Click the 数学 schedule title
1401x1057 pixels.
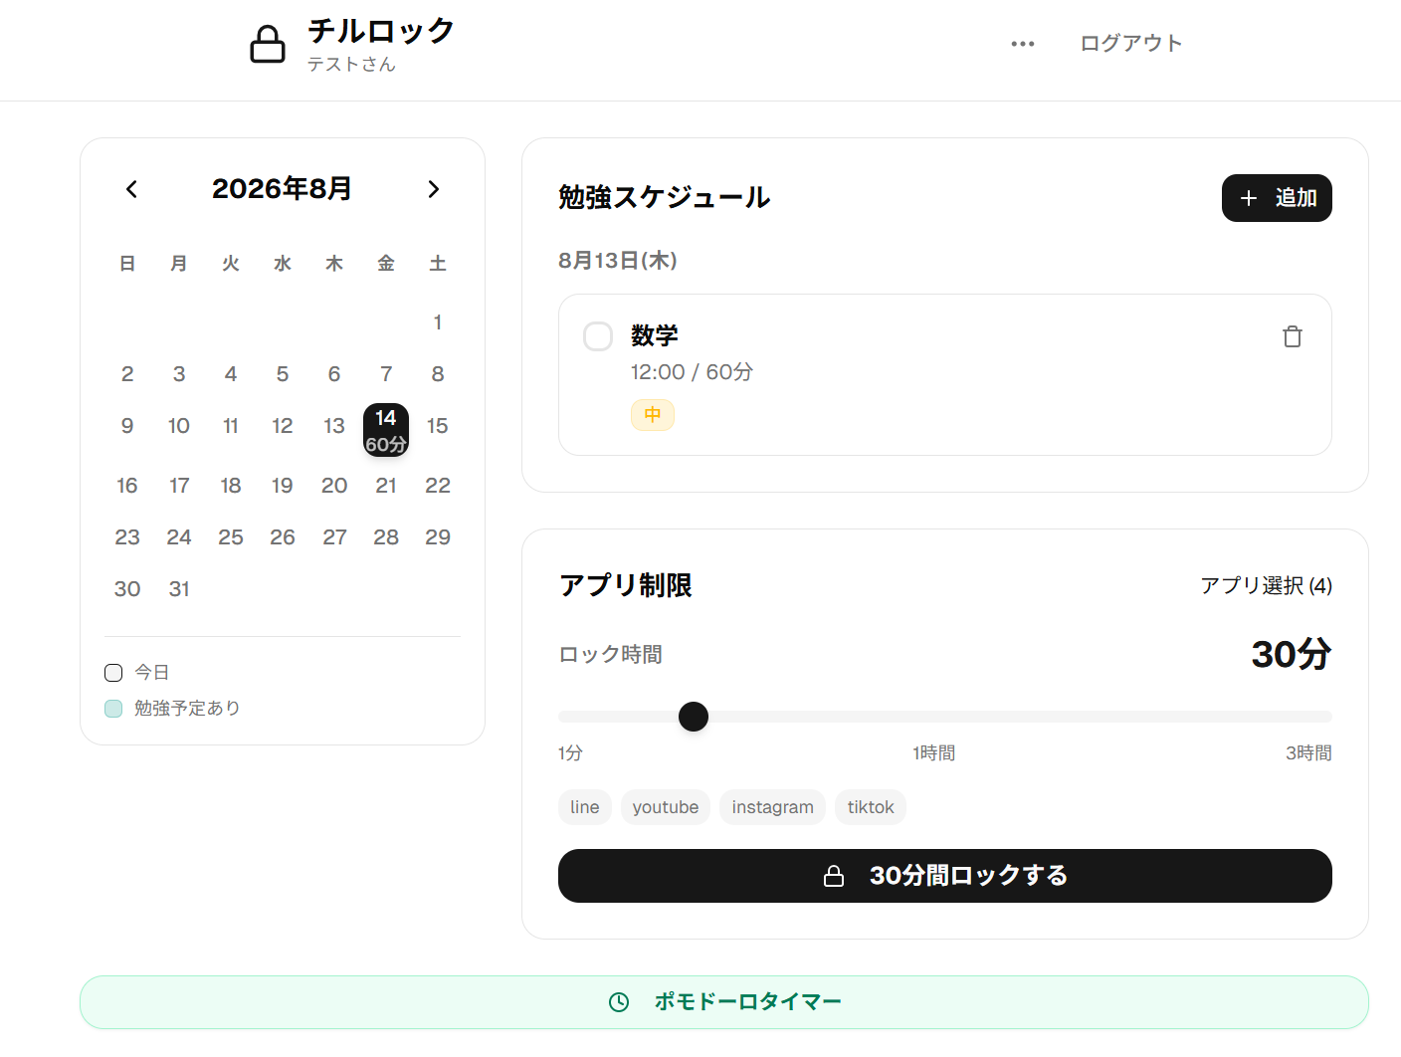coord(655,335)
